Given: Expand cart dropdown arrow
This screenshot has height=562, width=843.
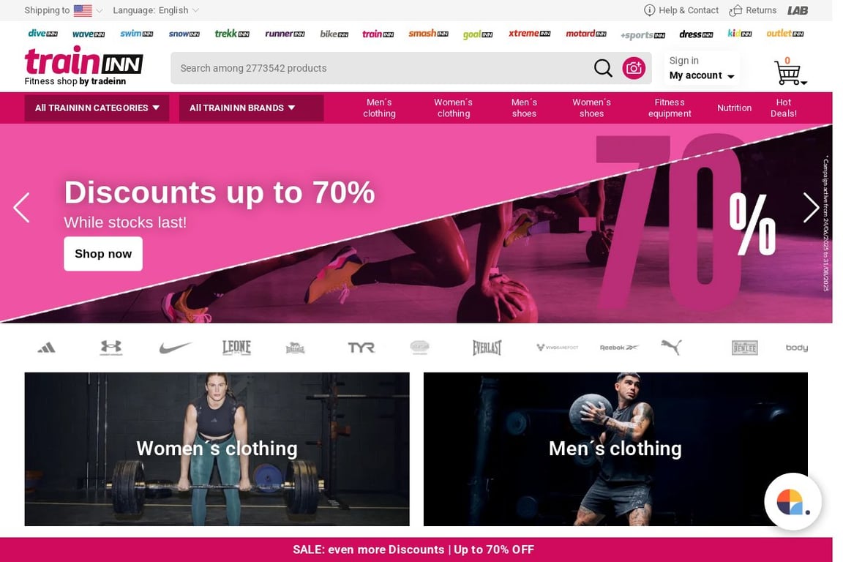Looking at the screenshot, I should click(803, 83).
